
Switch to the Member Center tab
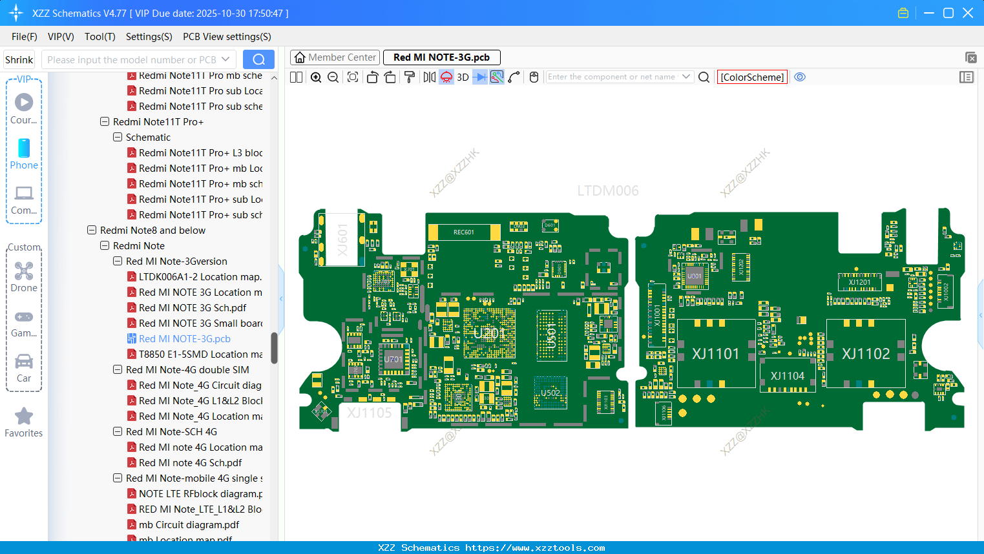335,57
